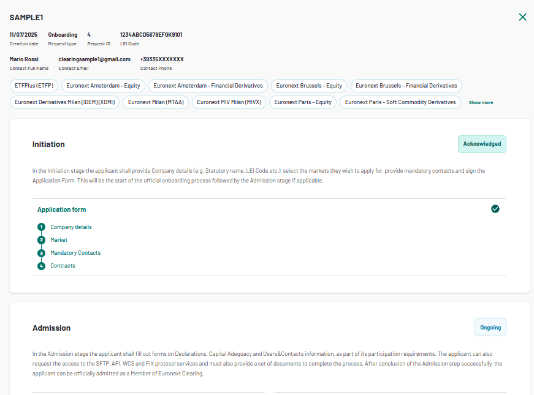The image size is (534, 395).
Task: Click step 1 circle for Company details
Action: pyautogui.click(x=41, y=227)
